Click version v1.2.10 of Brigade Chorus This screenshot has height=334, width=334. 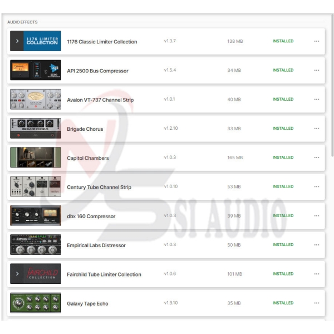point(171,128)
